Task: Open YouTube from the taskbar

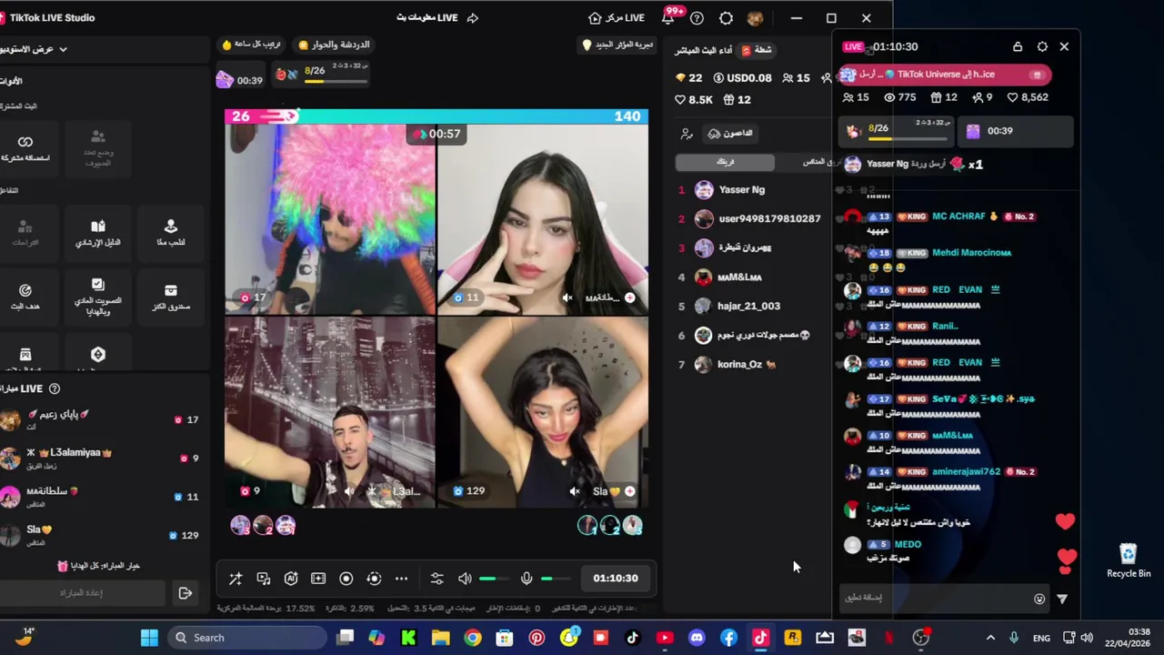Action: 665,638
